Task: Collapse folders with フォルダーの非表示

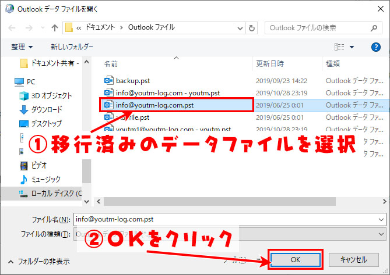Action: 39,262
